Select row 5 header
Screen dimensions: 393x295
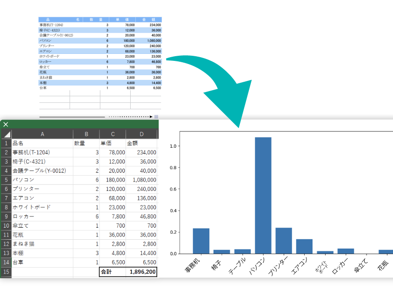point(6,180)
